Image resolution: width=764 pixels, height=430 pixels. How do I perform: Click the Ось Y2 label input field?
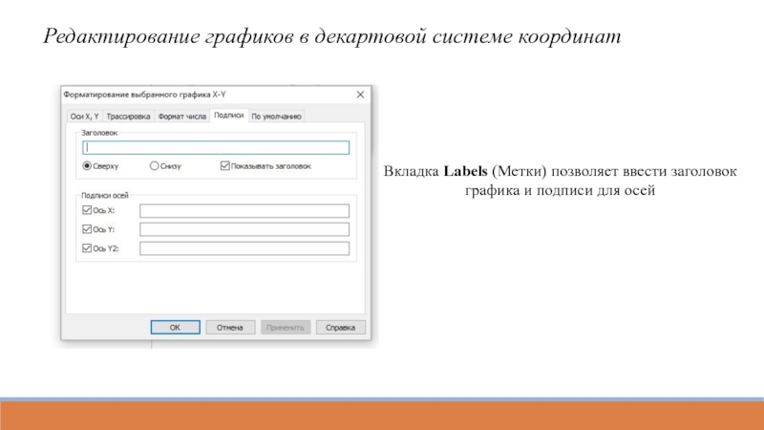(244, 248)
